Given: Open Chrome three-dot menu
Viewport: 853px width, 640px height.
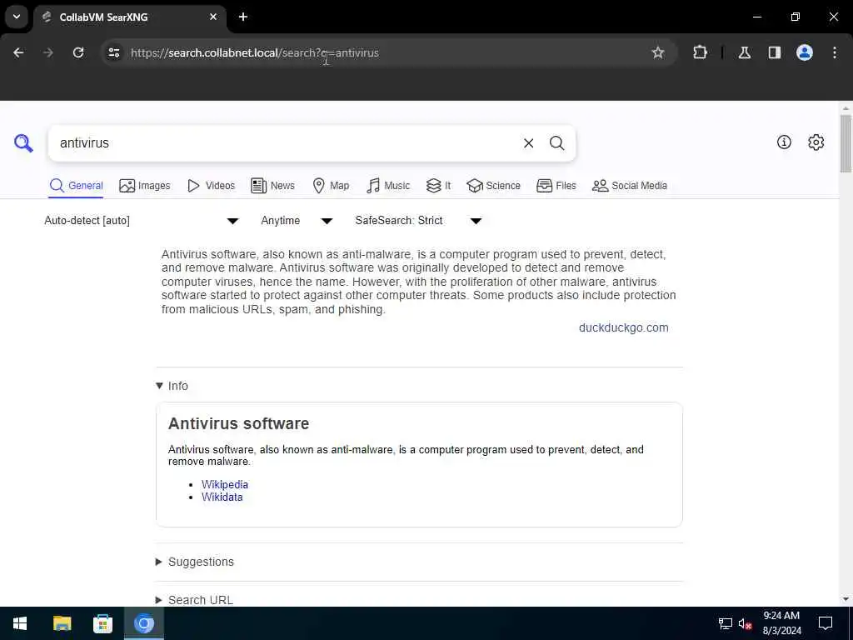Looking at the screenshot, I should click(x=835, y=52).
